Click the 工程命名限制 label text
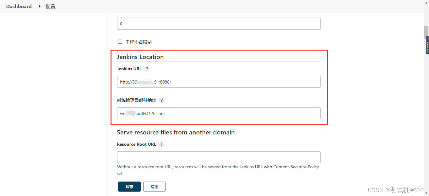 138,42
